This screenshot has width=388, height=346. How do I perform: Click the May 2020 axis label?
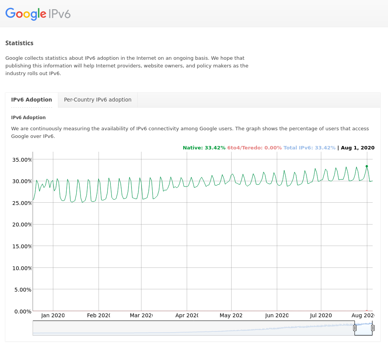coord(231,315)
